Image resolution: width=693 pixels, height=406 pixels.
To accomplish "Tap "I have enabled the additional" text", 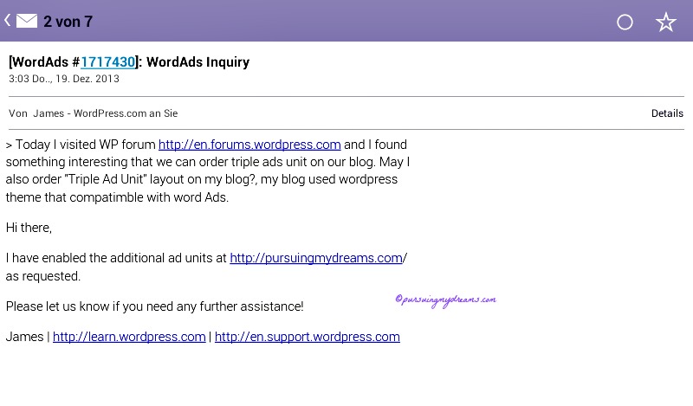I will coord(115,258).
